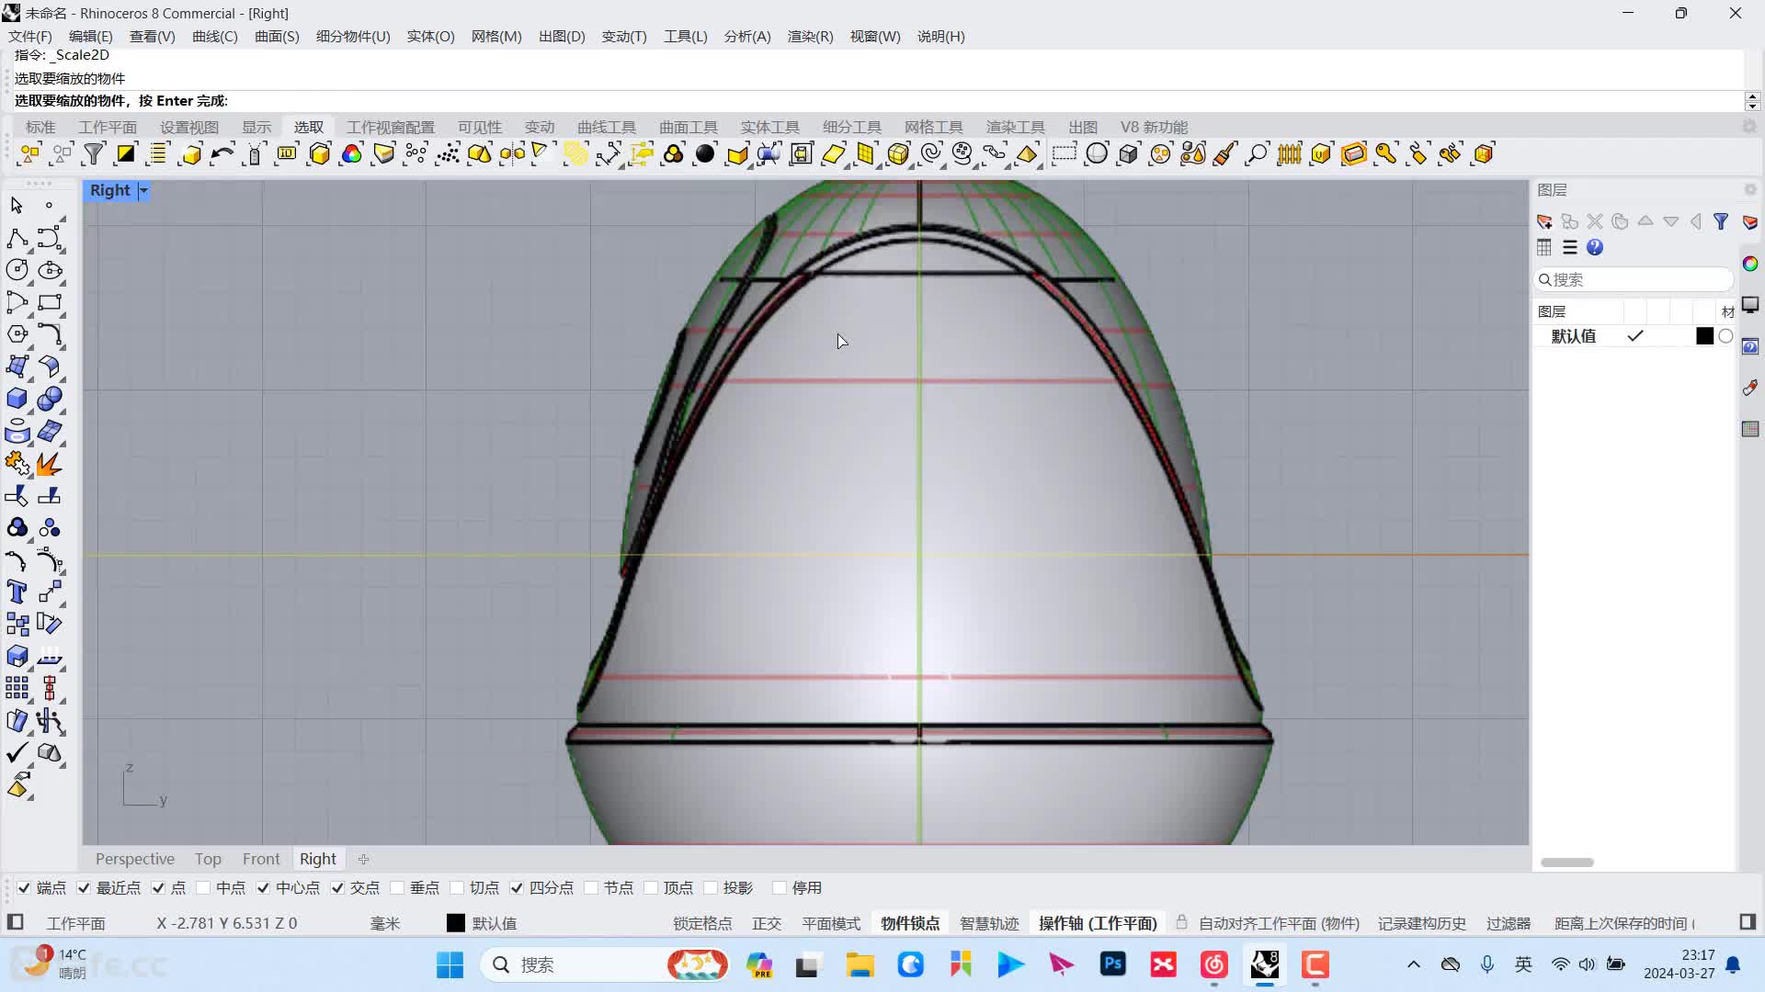1765x992 pixels.
Task: Click the layers panel horizontal scrollbar
Action: pos(1567,862)
